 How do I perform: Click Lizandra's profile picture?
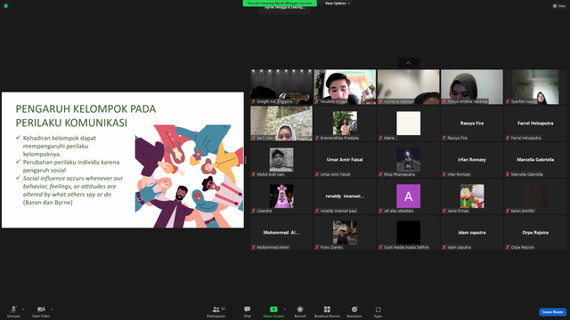click(281, 196)
